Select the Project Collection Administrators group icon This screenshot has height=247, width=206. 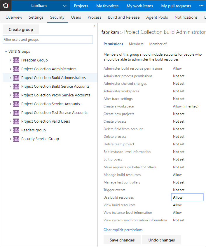pyautogui.click(x=16, y=69)
